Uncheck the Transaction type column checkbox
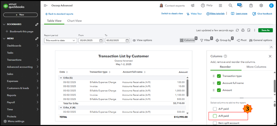This screenshot has width=277, height=126. point(219,76)
